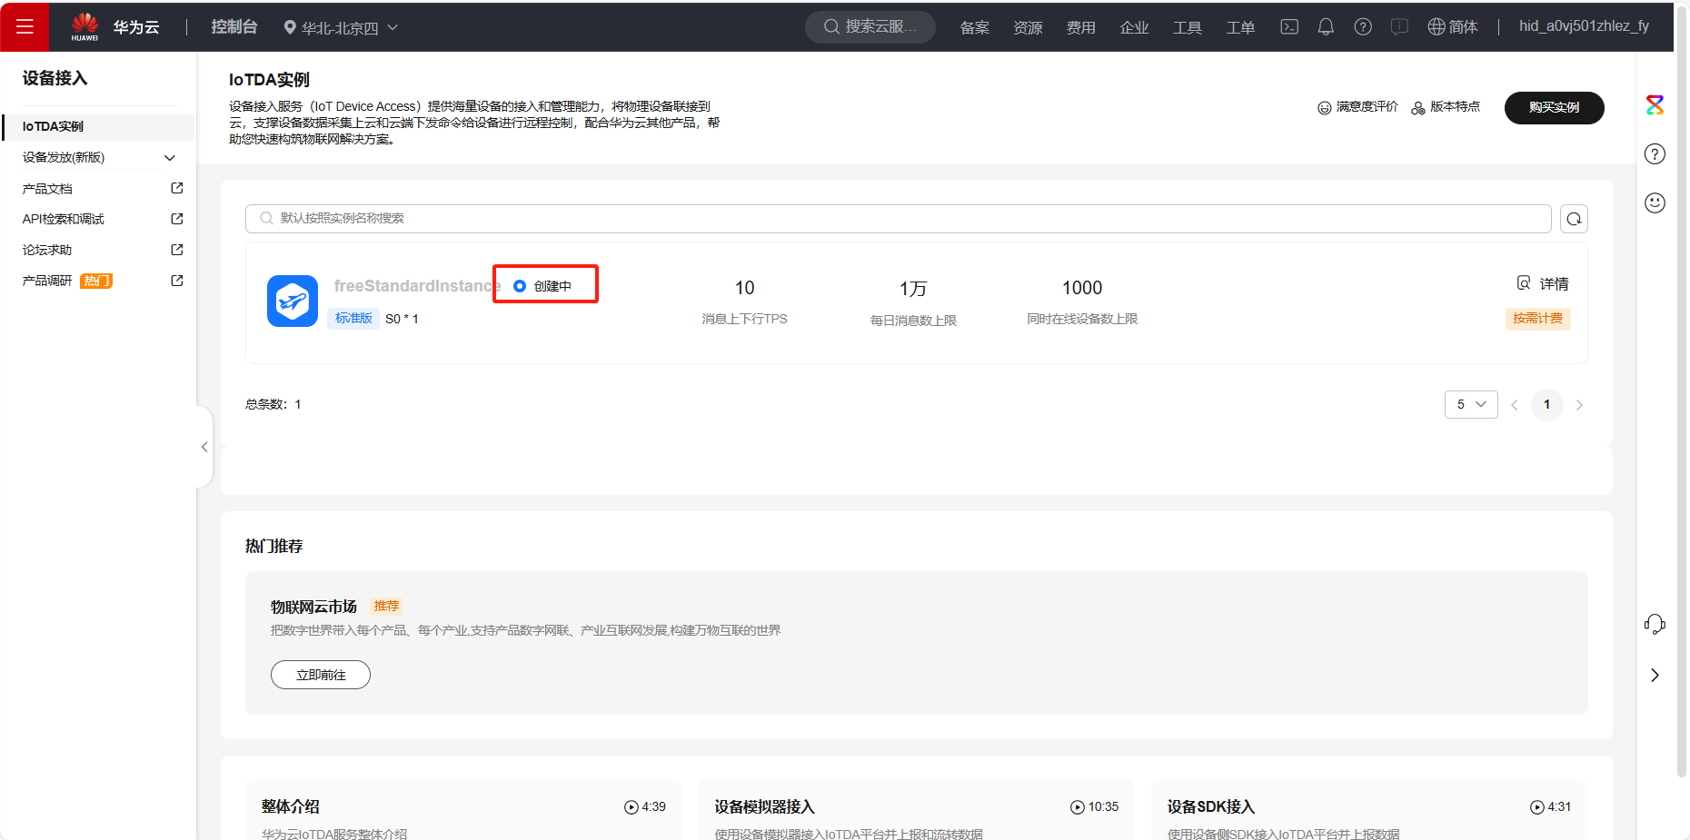1690x840 pixels.
Task: Switch language via 简体 globe
Action: pyautogui.click(x=1453, y=27)
